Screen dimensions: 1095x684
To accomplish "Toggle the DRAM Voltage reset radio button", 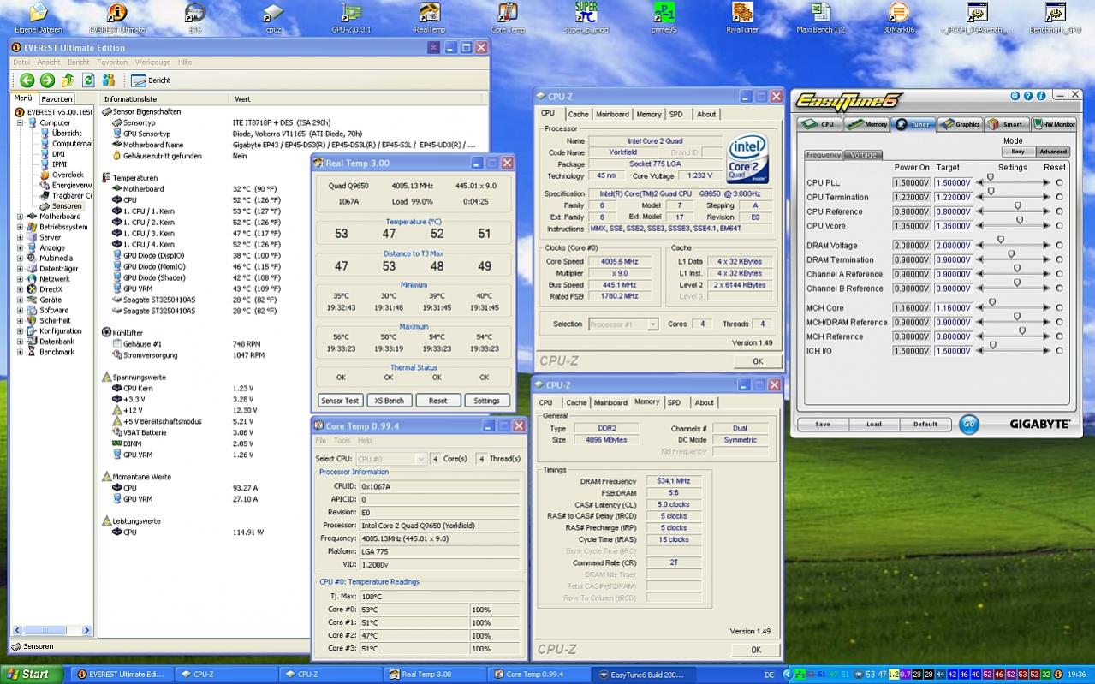I will 1059,246.
